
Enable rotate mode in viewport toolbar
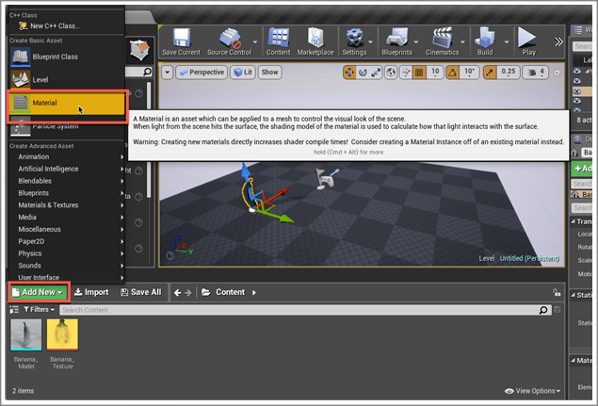point(363,73)
